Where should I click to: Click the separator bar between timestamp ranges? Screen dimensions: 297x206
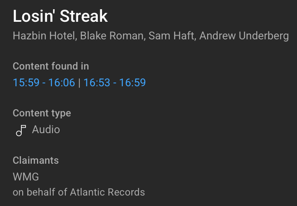[x=79, y=82]
